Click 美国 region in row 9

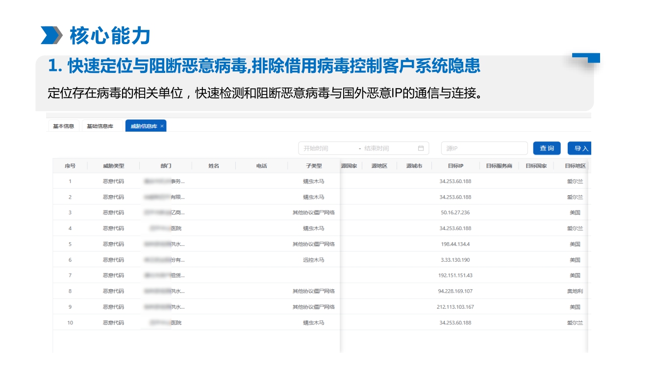coord(575,307)
